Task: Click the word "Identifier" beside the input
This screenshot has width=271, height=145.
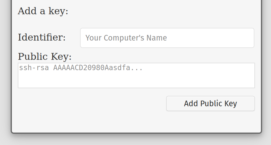Action: tap(42, 38)
